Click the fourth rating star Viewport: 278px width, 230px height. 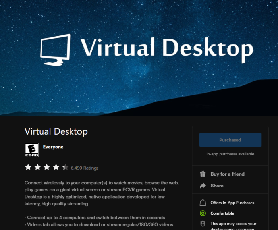coord(56,167)
